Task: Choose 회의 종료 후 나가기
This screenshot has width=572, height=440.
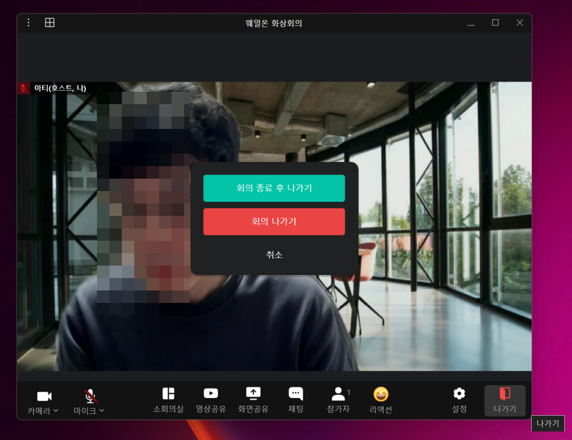Action: pyautogui.click(x=274, y=188)
